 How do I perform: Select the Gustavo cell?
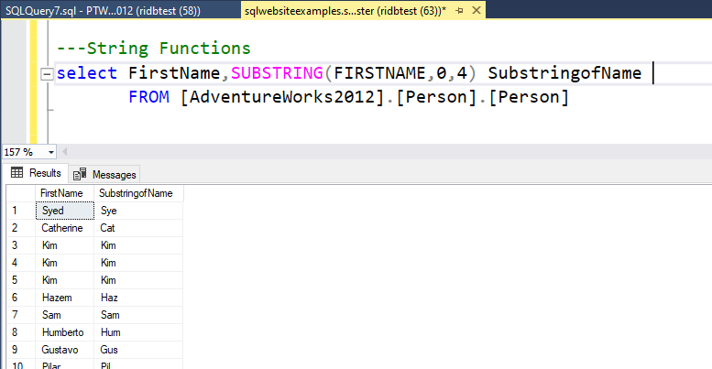pyautogui.click(x=65, y=350)
